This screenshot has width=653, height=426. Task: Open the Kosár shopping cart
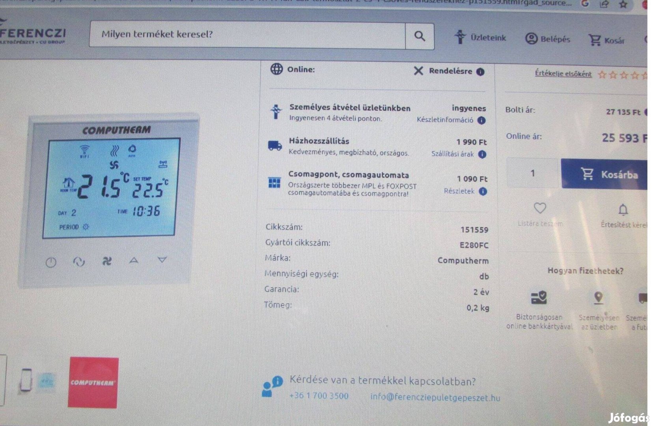[x=606, y=40]
